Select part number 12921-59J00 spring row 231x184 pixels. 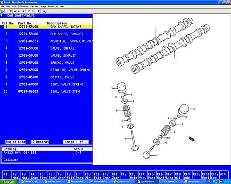(x=46, y=63)
